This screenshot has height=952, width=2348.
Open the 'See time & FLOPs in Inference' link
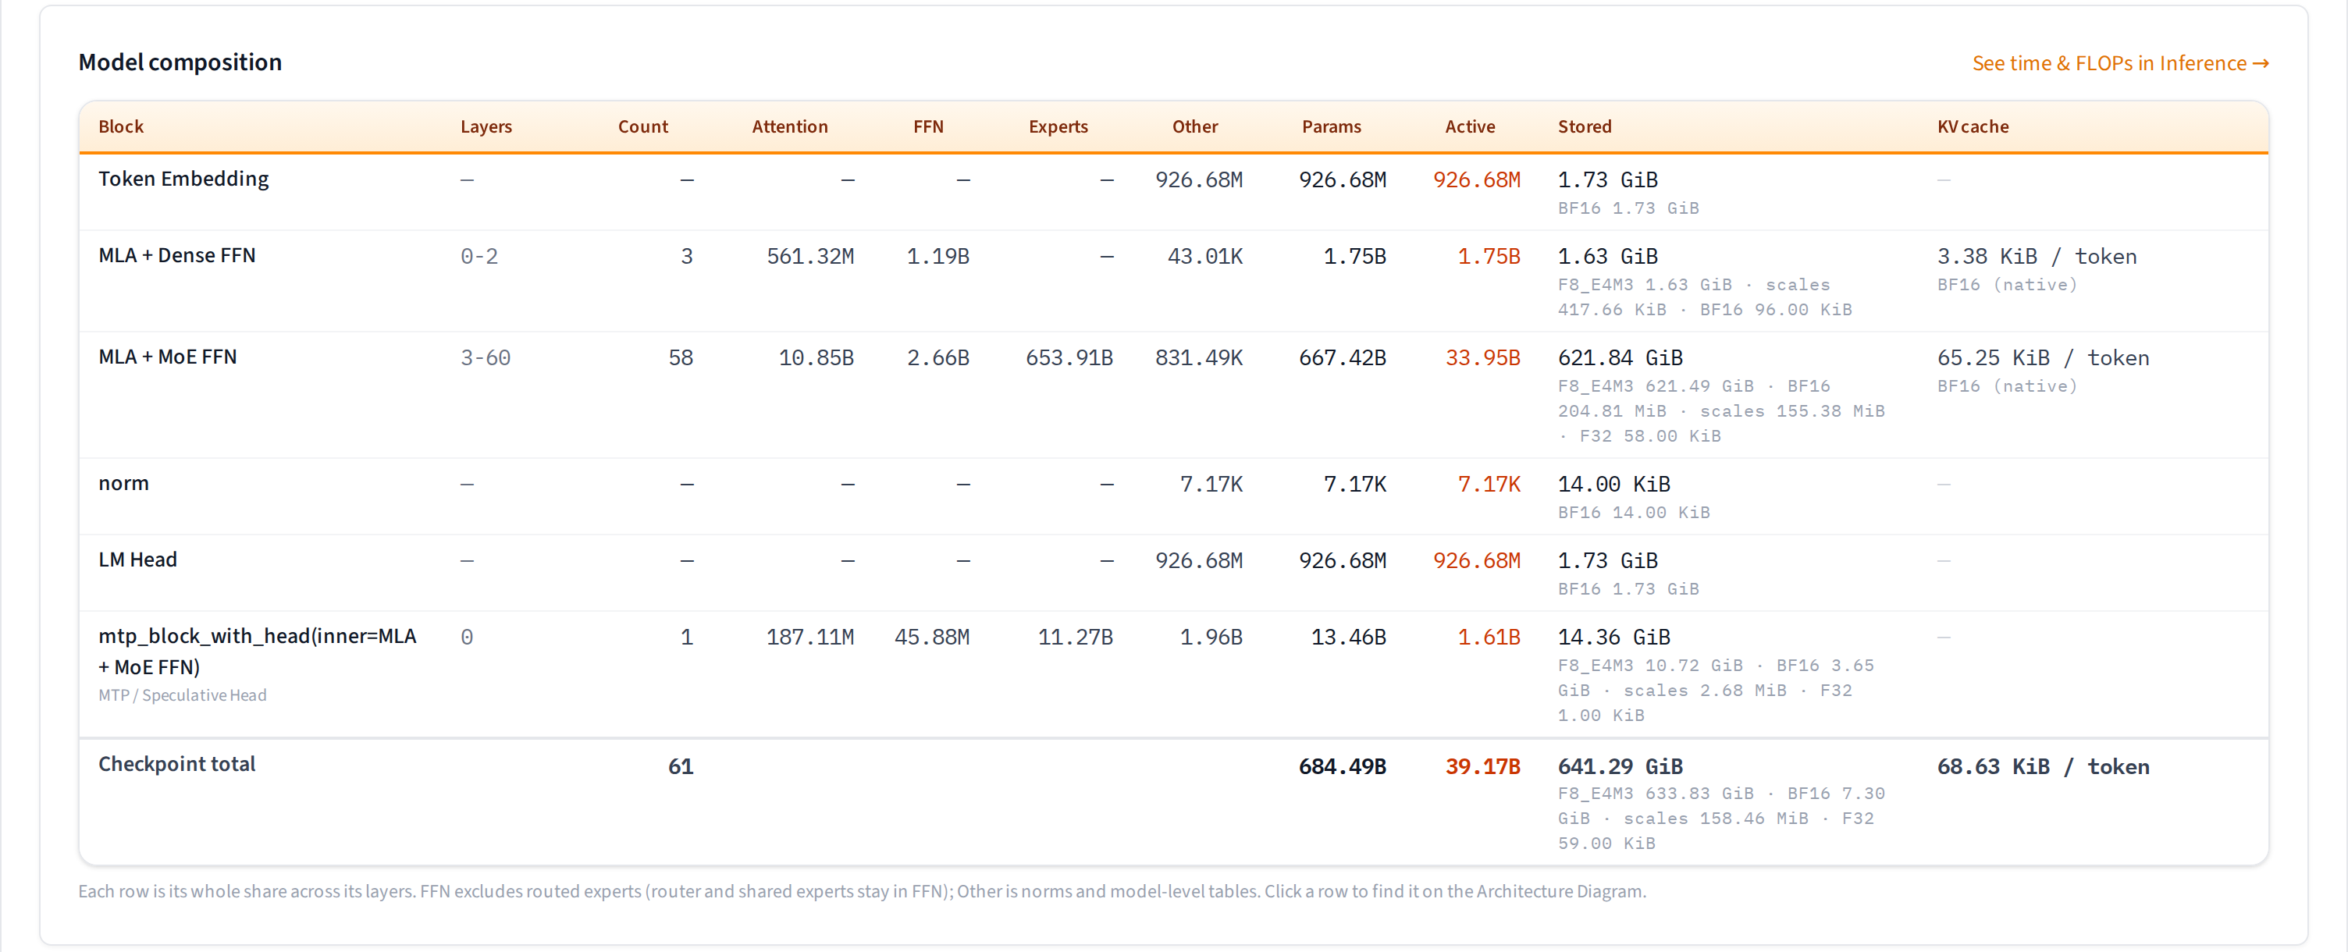point(2120,63)
